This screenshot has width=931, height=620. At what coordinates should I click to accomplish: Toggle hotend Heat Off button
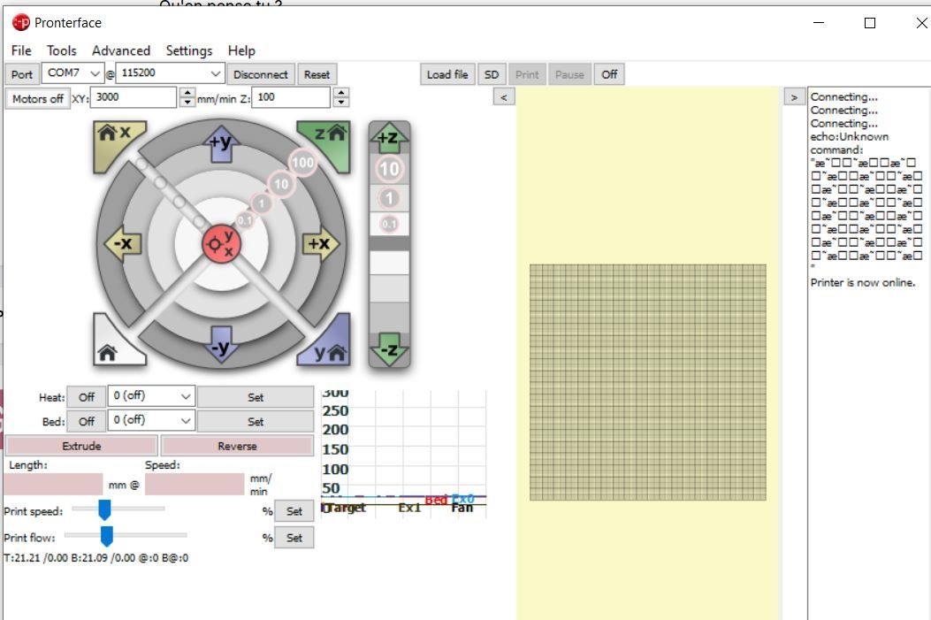(x=87, y=397)
